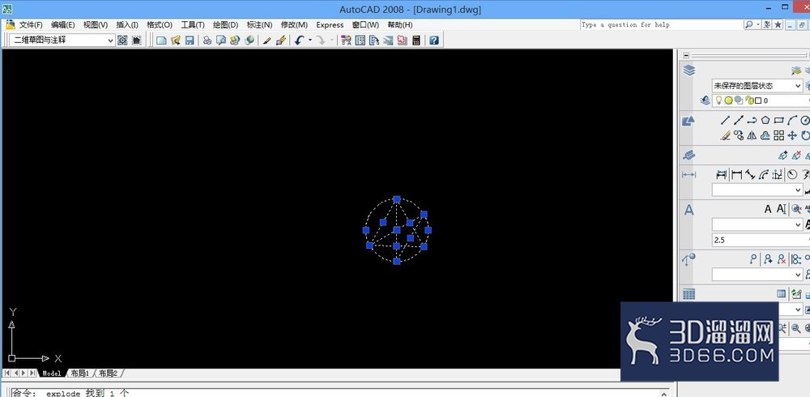
Task: Pick the Move tool in the dashboard
Action: [x=792, y=135]
